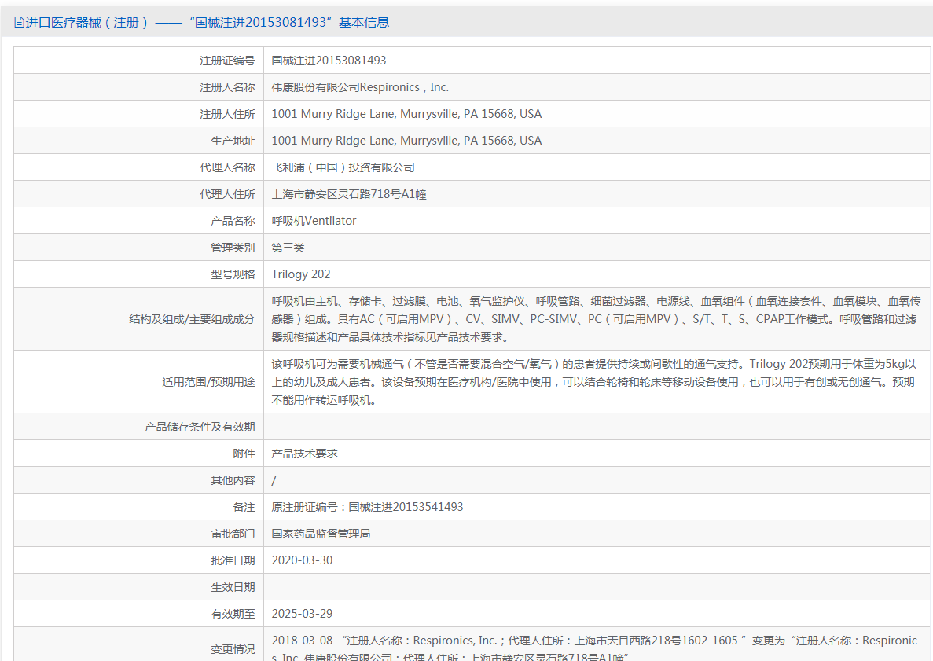
Task: Click the header title '进口医疗器械（注册）'
Action: tap(87, 23)
